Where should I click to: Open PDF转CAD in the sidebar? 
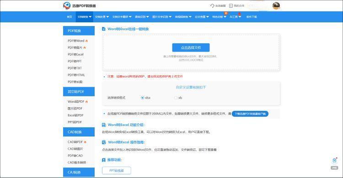[75, 156]
